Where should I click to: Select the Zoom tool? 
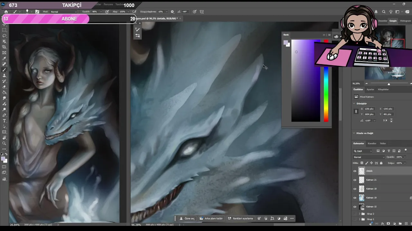(x=4, y=143)
